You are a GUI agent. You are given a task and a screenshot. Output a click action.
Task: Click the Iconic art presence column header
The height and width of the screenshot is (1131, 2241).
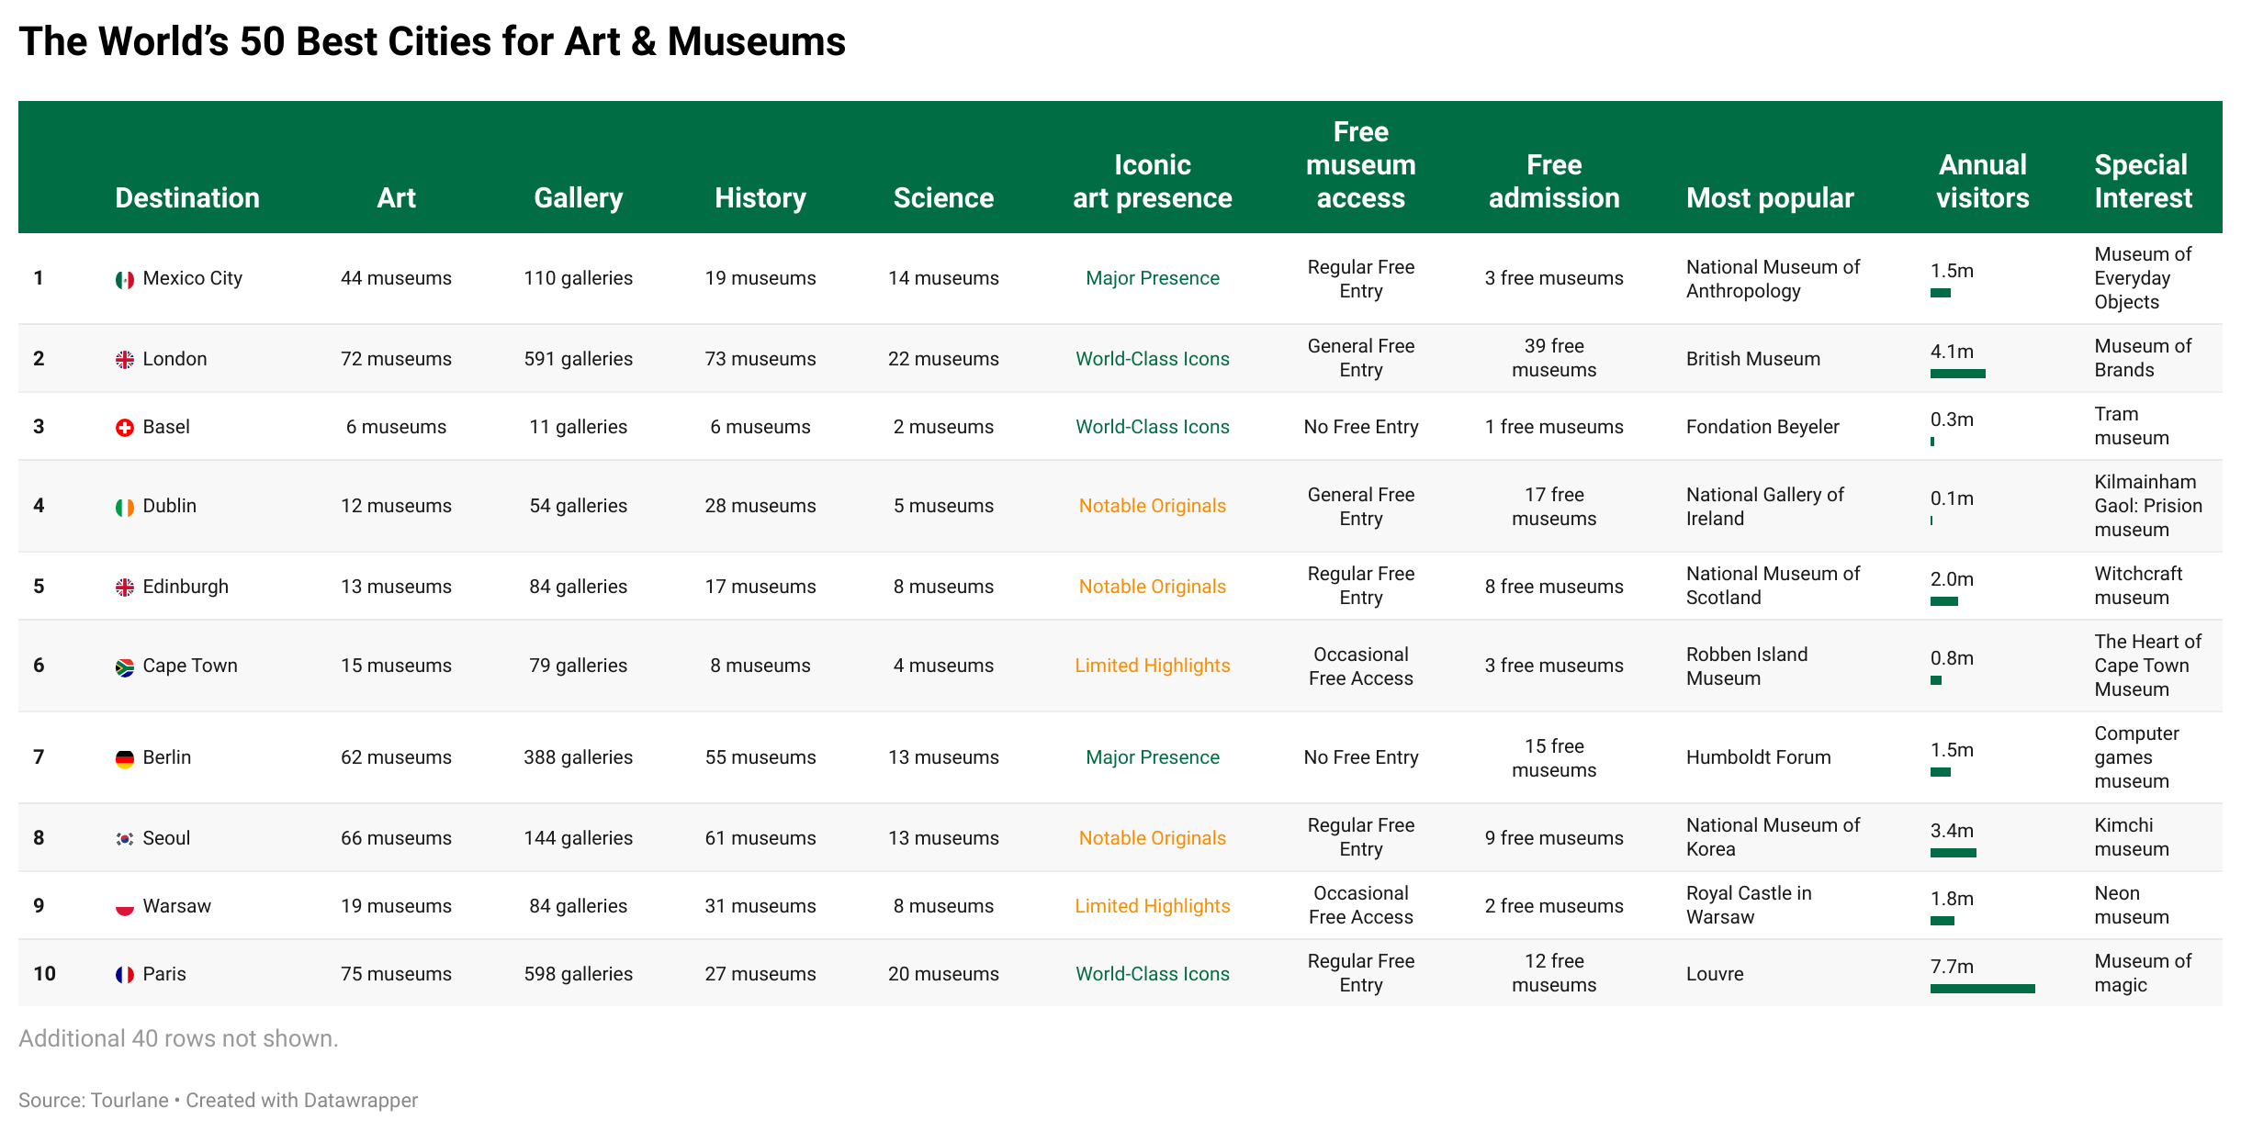coord(1152,181)
